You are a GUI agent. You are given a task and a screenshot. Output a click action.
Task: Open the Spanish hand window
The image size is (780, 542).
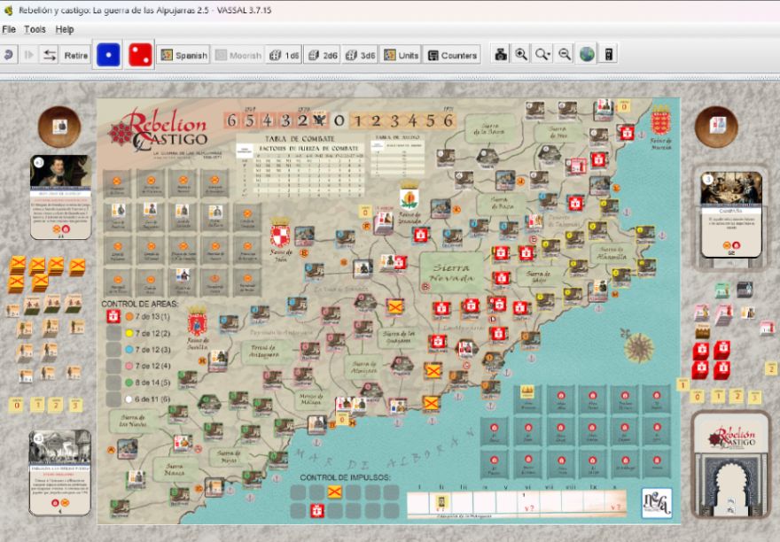[x=184, y=55]
